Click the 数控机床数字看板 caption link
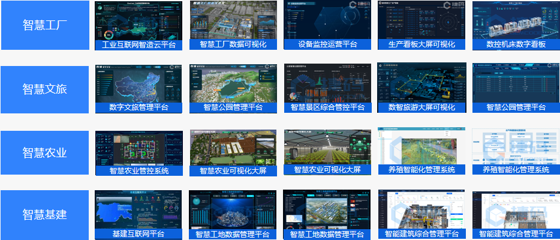560x240 pixels. click(x=516, y=44)
